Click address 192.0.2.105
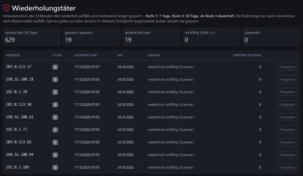303x176 pixels. (18, 167)
